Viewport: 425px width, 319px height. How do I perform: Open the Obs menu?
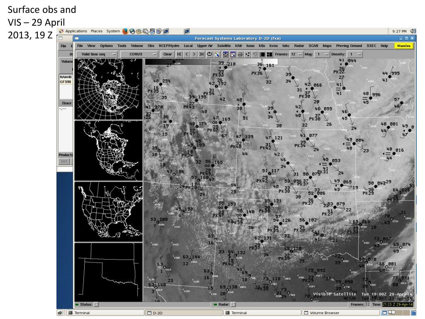(x=151, y=46)
